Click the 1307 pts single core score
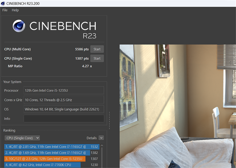This screenshot has height=168, width=236. [82, 58]
